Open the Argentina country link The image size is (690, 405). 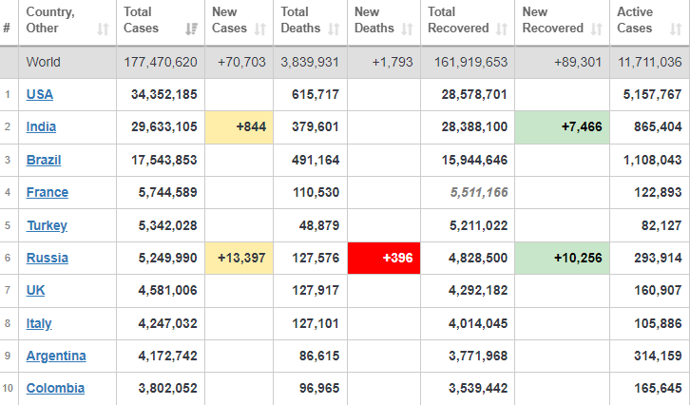click(x=56, y=357)
